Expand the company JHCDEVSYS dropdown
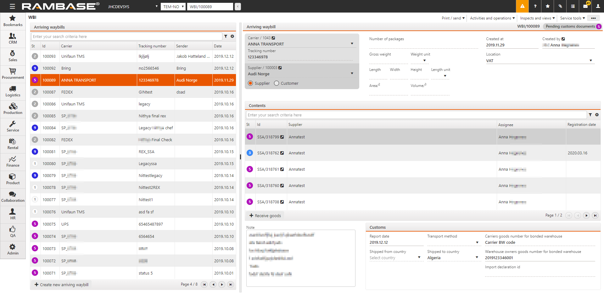This screenshot has height=294, width=604. pyautogui.click(x=157, y=6)
